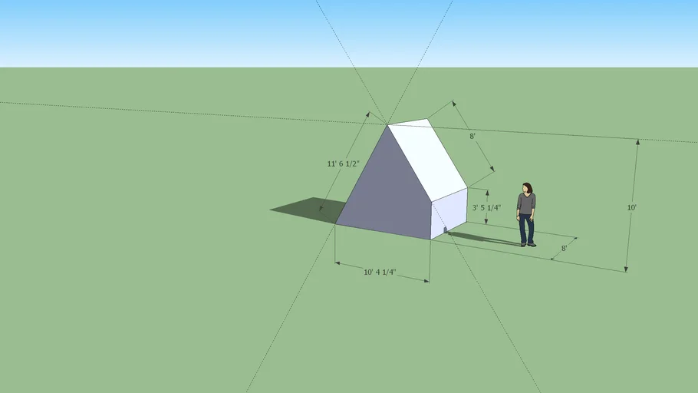Click the 11' 6 1/2" dimension label
This screenshot has height=393, width=698.
[x=342, y=164]
